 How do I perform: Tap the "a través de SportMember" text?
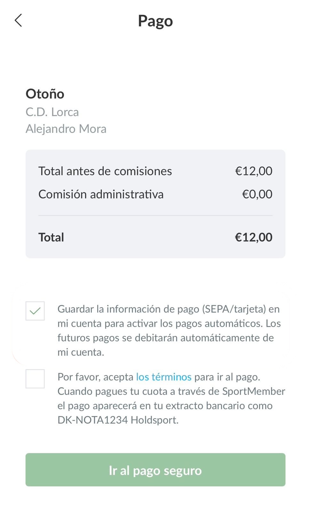pos(230,391)
